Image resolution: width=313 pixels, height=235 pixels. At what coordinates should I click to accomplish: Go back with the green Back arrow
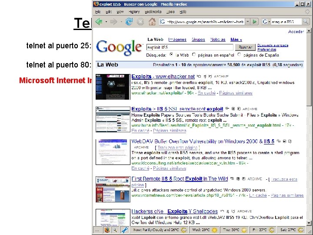click(x=99, y=21)
